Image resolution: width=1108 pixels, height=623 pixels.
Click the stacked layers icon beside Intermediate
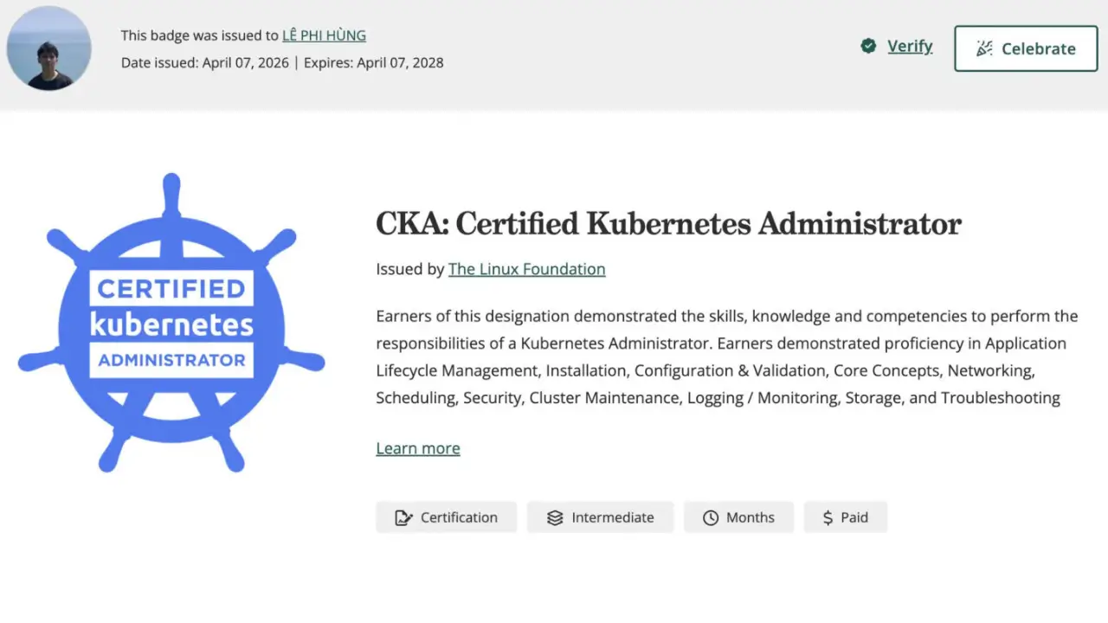[555, 517]
